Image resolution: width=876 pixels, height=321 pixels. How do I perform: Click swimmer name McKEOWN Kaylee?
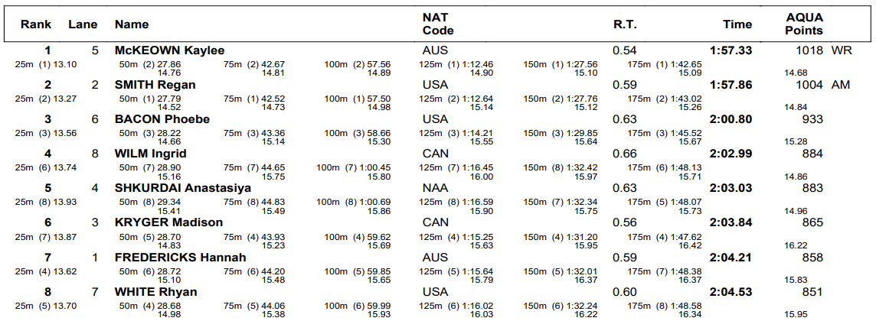(169, 50)
